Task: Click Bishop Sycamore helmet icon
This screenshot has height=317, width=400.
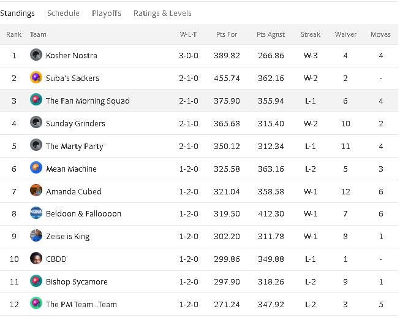Action: [36, 281]
